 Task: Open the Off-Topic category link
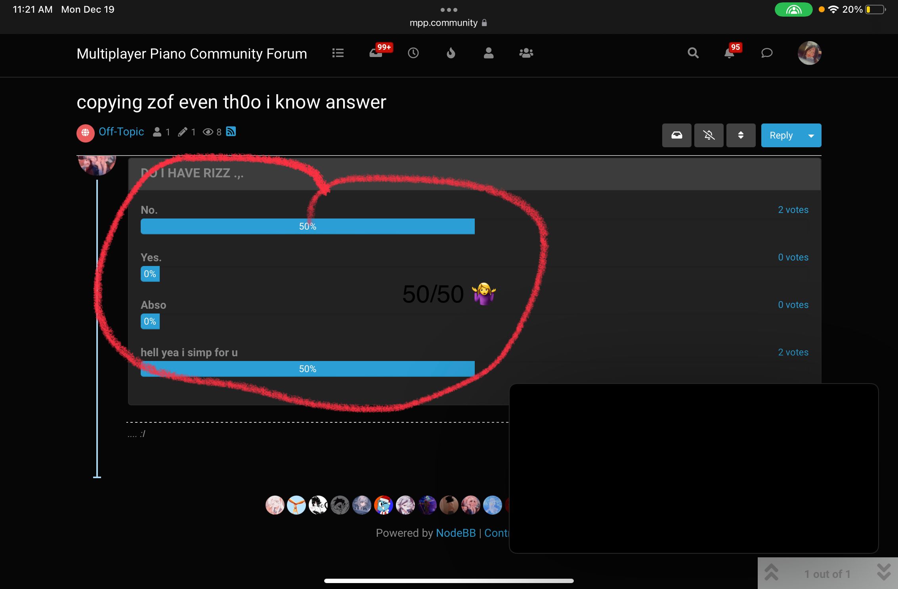(121, 132)
